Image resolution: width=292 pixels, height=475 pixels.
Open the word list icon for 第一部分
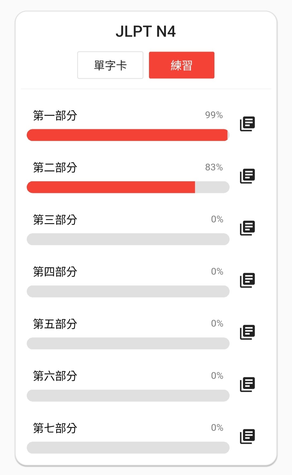[247, 124]
